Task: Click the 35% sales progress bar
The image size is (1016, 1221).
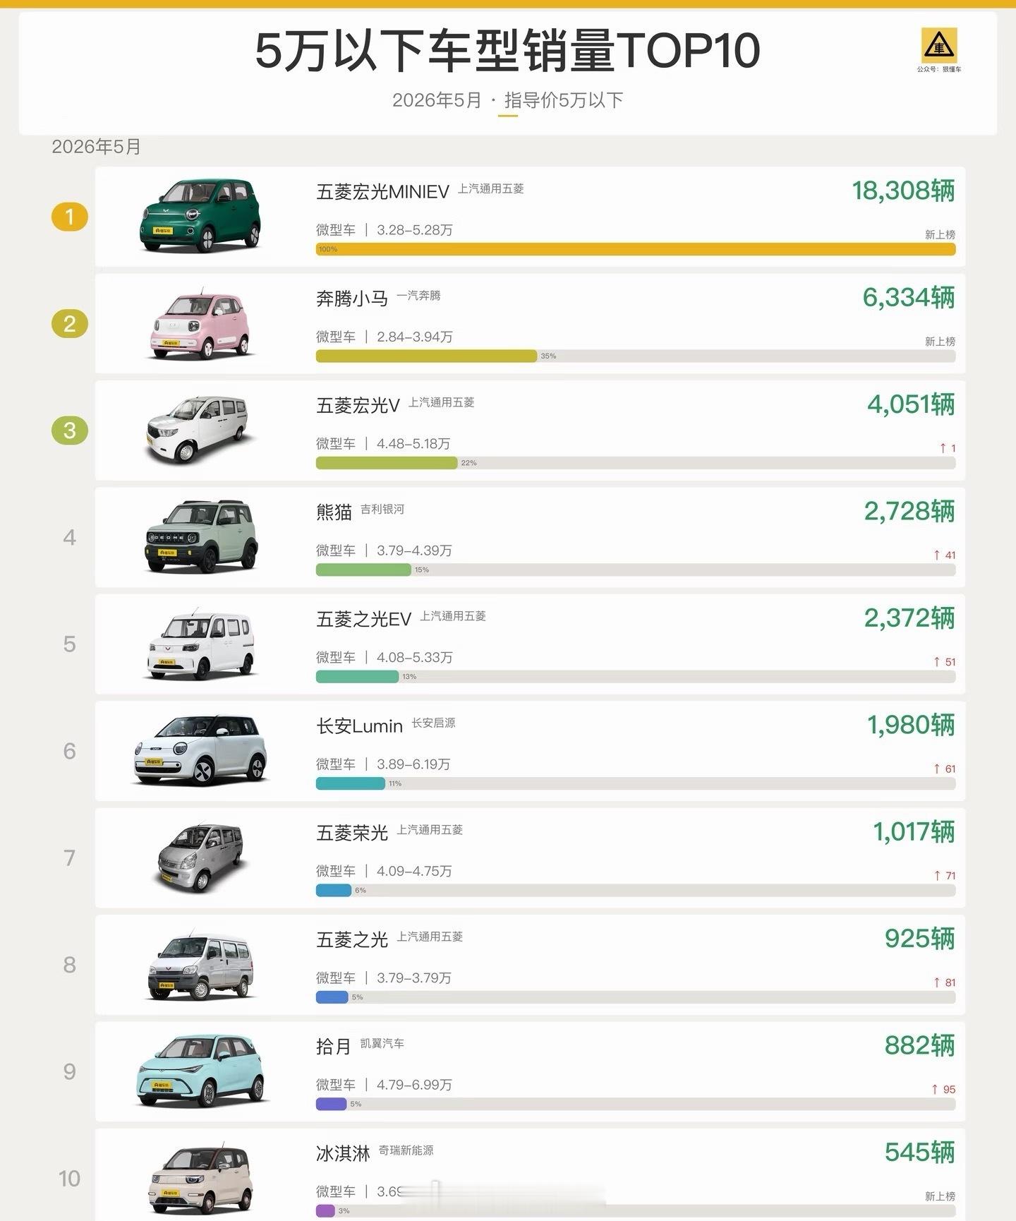Action: 426,356
